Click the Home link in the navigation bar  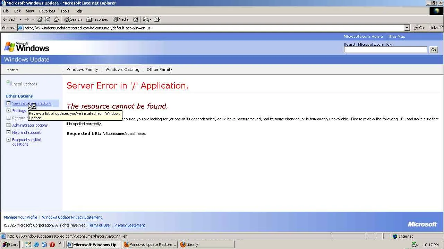[12, 70]
